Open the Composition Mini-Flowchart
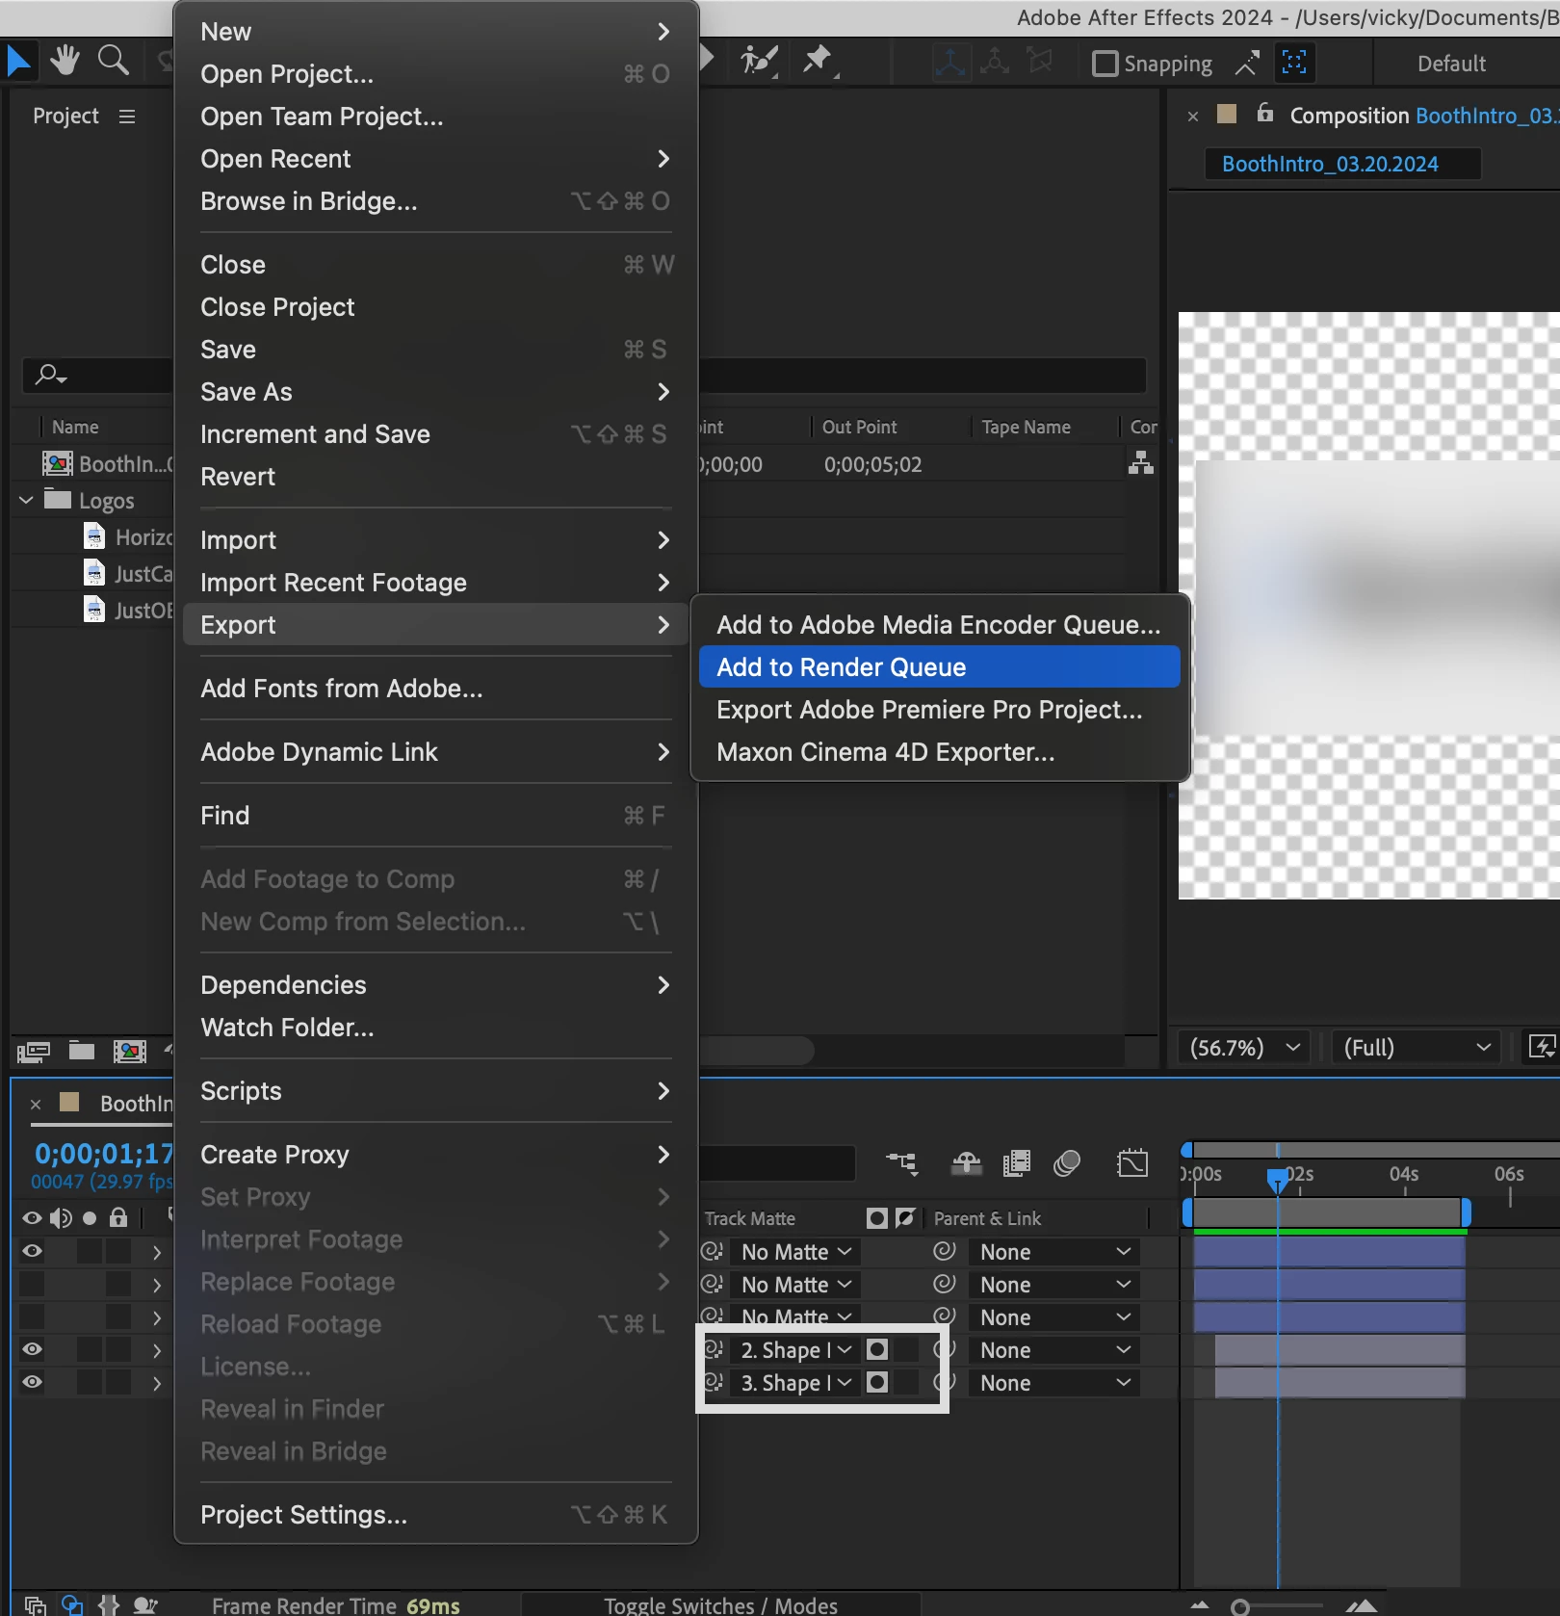 pos(902,1164)
